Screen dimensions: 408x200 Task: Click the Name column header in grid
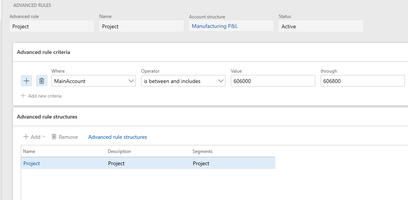29,151
